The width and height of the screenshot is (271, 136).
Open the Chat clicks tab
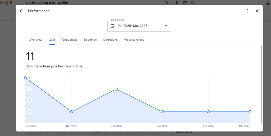click(x=70, y=40)
